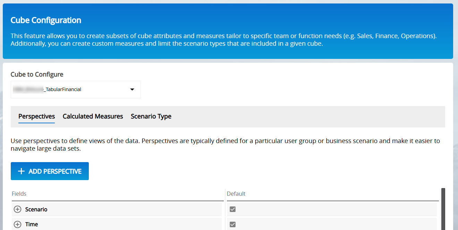Click the Cube Configuration heading
This screenshot has height=230, width=458.
46,20
